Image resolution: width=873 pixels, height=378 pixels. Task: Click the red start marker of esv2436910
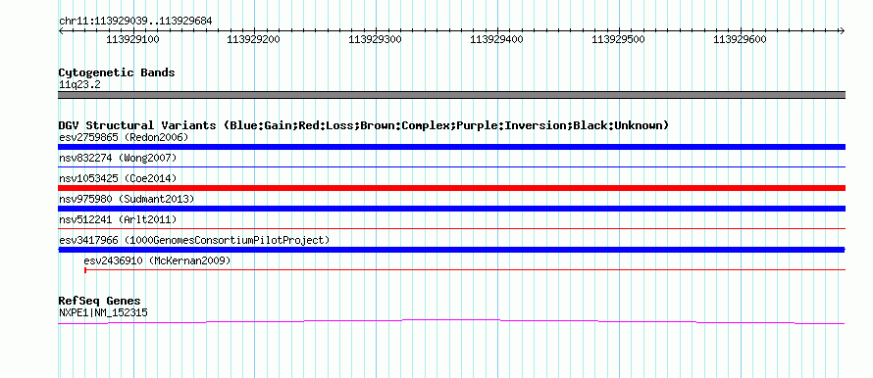pos(85,270)
